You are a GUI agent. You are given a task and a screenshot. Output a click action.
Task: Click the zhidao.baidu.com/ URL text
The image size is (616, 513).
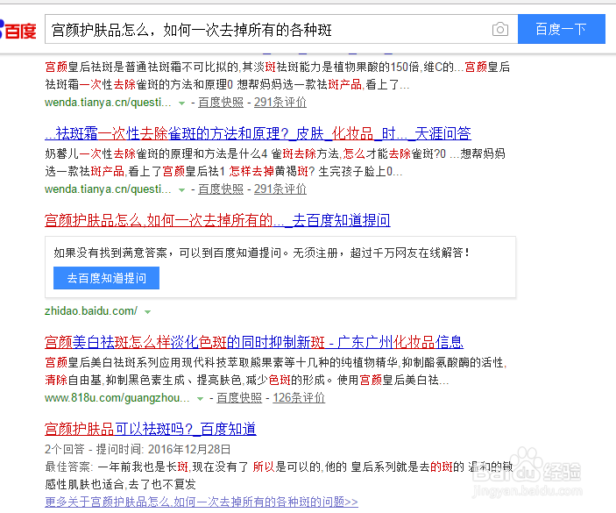click(91, 311)
